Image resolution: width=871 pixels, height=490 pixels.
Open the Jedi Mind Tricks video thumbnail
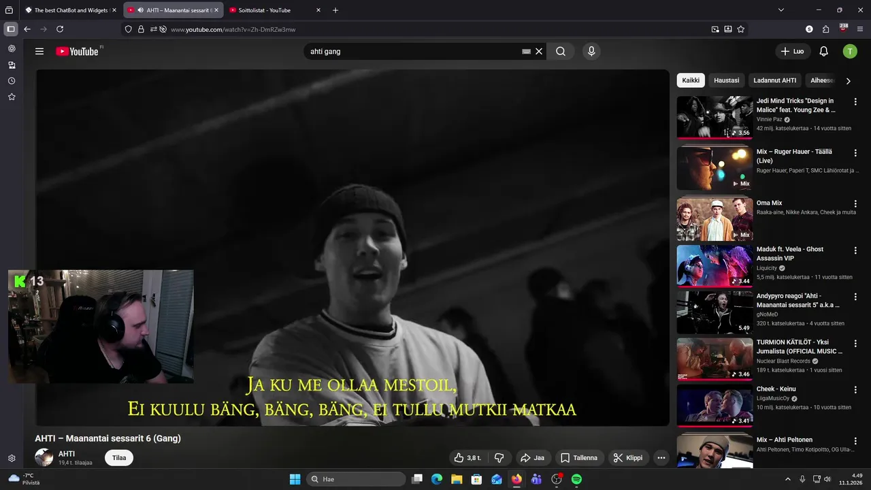[714, 117]
